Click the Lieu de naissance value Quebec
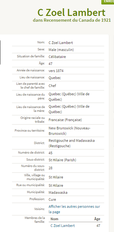The image size is (114, 232). coord(55,78)
